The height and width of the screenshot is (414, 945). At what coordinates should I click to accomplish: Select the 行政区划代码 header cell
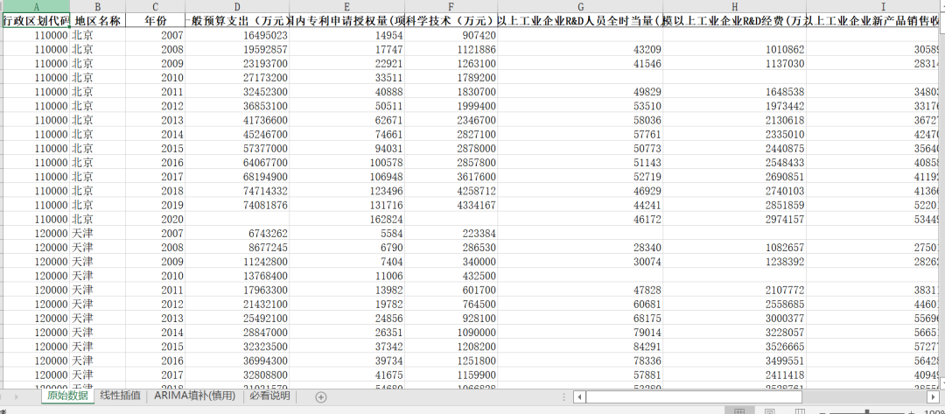[x=37, y=20]
